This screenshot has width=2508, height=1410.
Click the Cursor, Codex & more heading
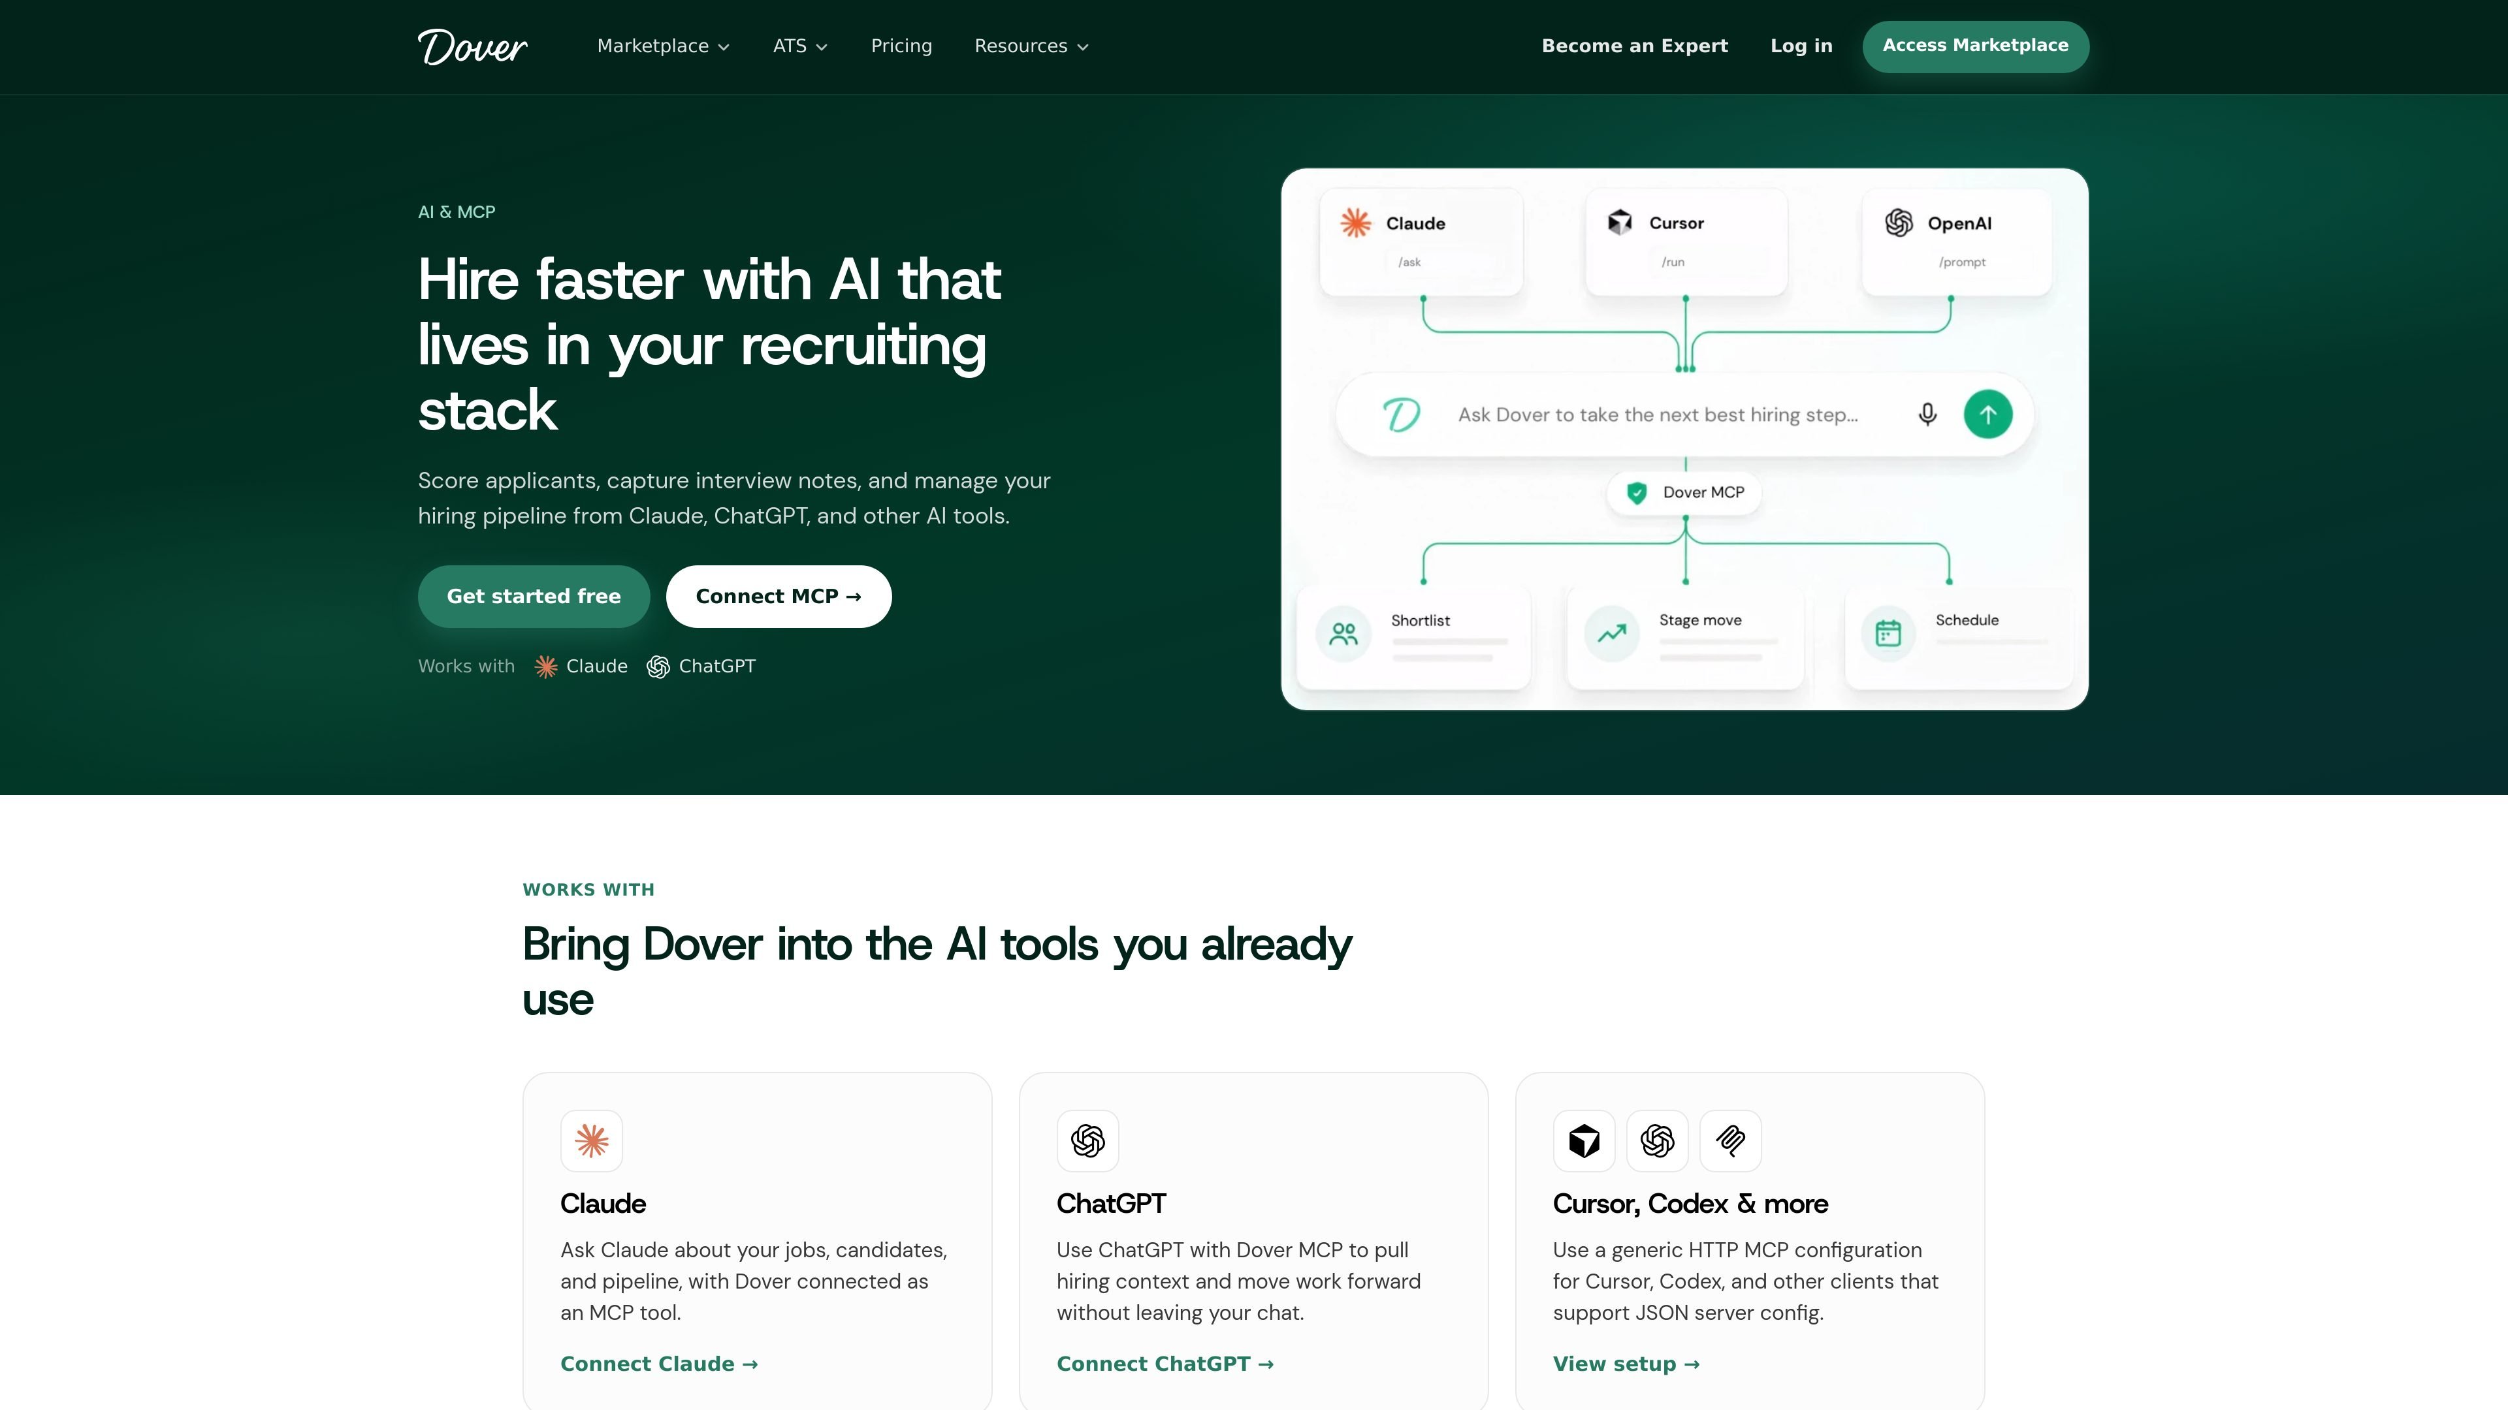pyautogui.click(x=1690, y=1204)
